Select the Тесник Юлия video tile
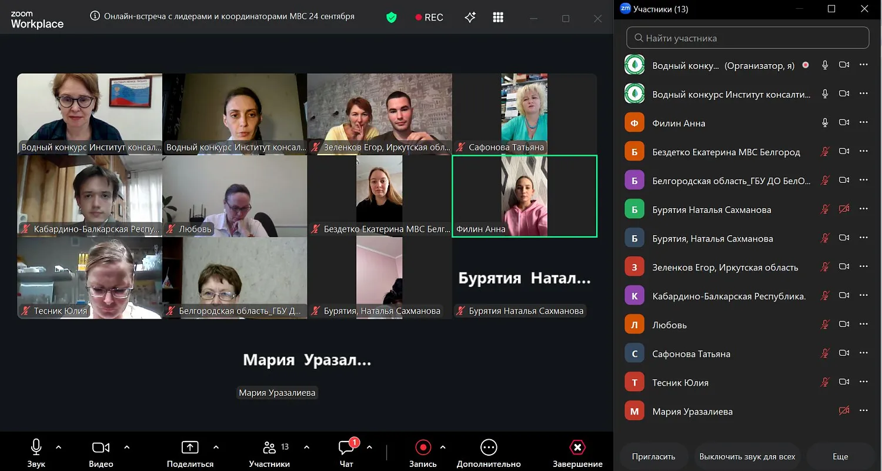 tap(89, 278)
